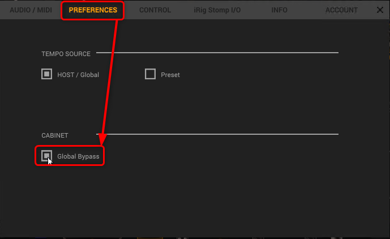Click the 'HOST / Global' text label
This screenshot has height=239, width=390.
pyautogui.click(x=78, y=75)
